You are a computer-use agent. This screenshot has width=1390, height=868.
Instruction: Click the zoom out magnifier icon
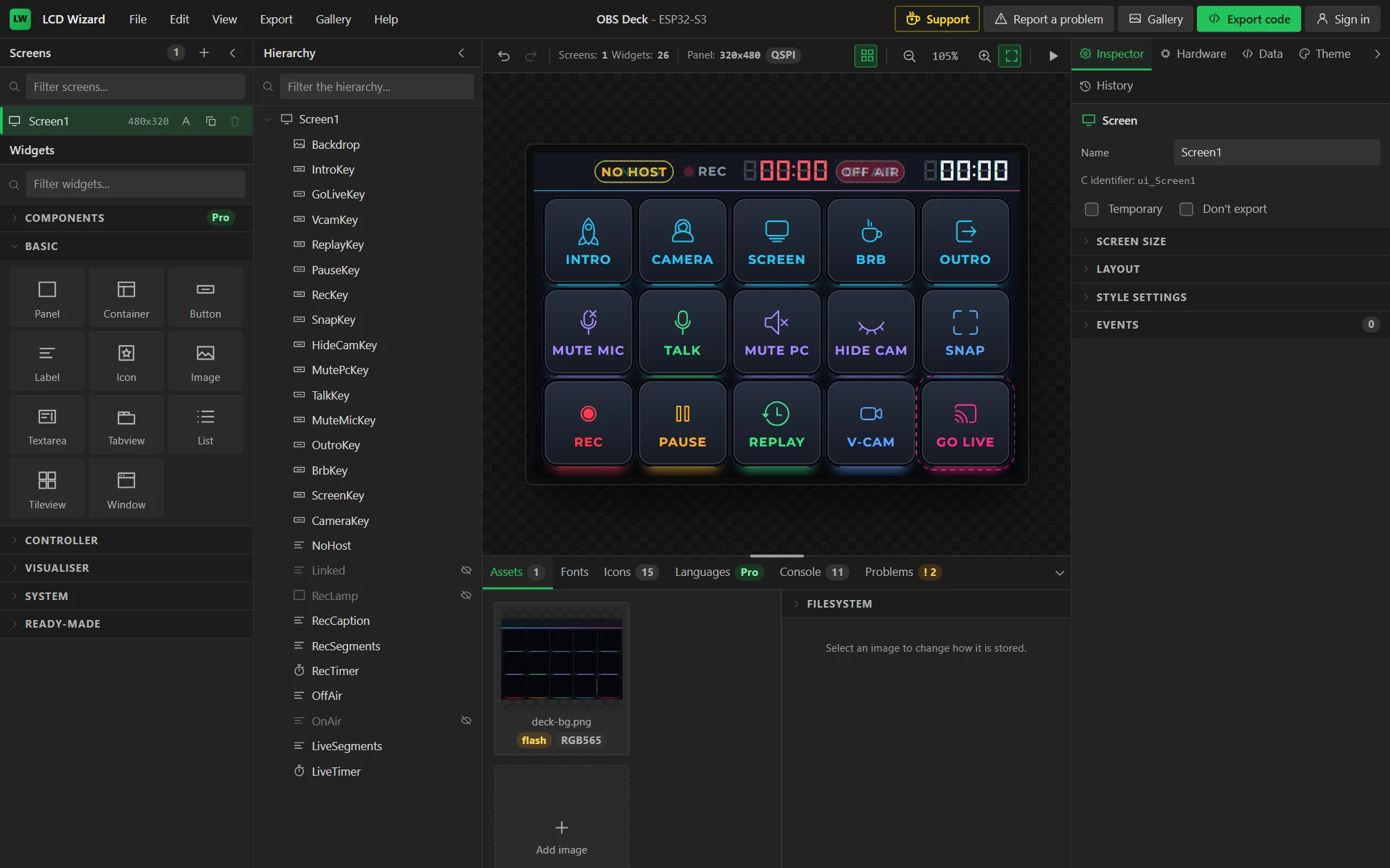point(909,56)
